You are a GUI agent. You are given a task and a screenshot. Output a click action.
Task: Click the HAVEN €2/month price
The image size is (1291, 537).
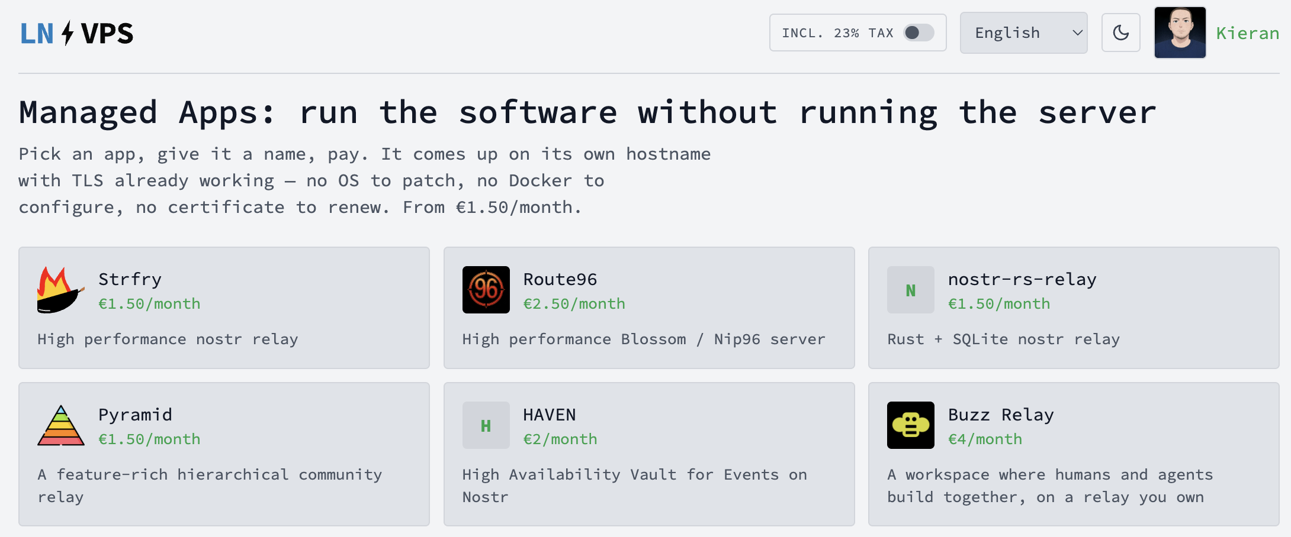click(x=560, y=439)
